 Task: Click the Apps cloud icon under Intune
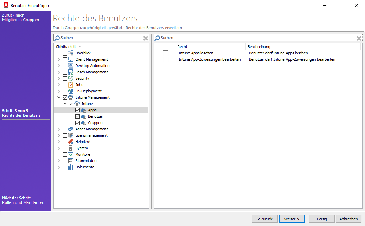pos(82,110)
